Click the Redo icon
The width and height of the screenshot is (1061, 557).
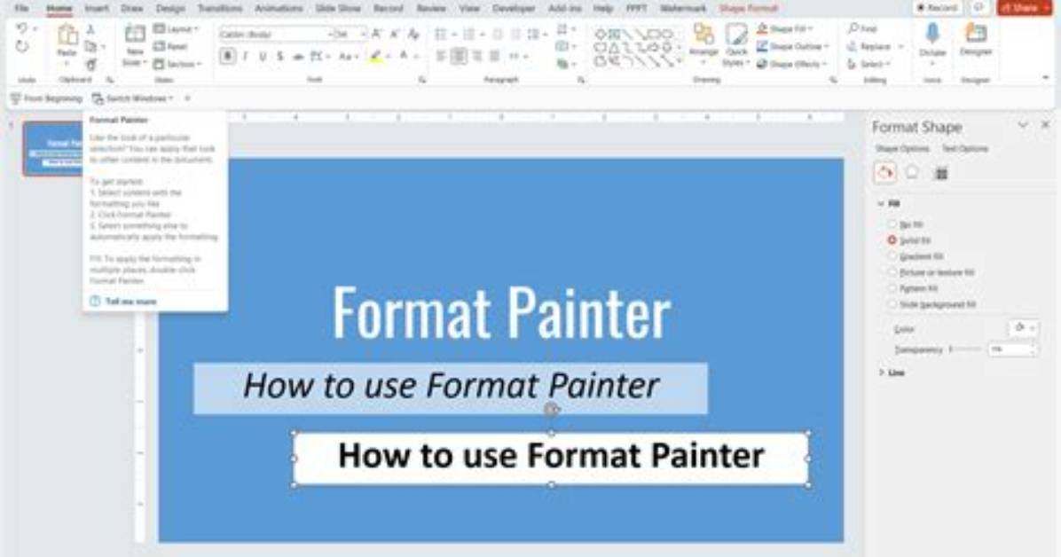tap(21, 47)
